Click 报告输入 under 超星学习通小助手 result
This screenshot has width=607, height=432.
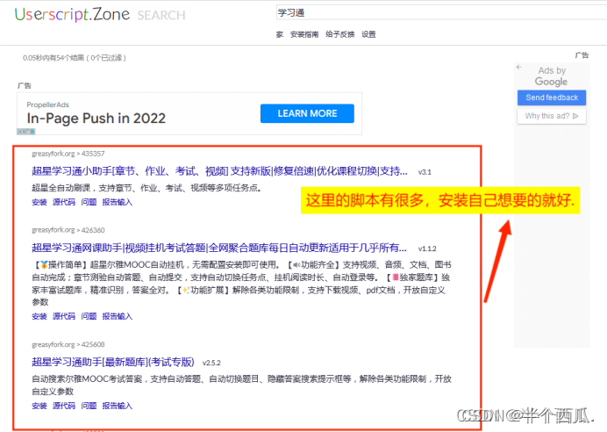coord(118,202)
